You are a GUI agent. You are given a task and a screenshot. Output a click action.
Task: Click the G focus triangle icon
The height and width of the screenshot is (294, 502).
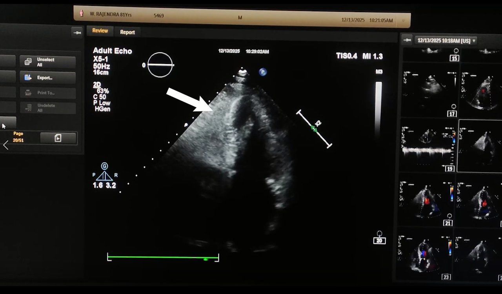click(104, 173)
